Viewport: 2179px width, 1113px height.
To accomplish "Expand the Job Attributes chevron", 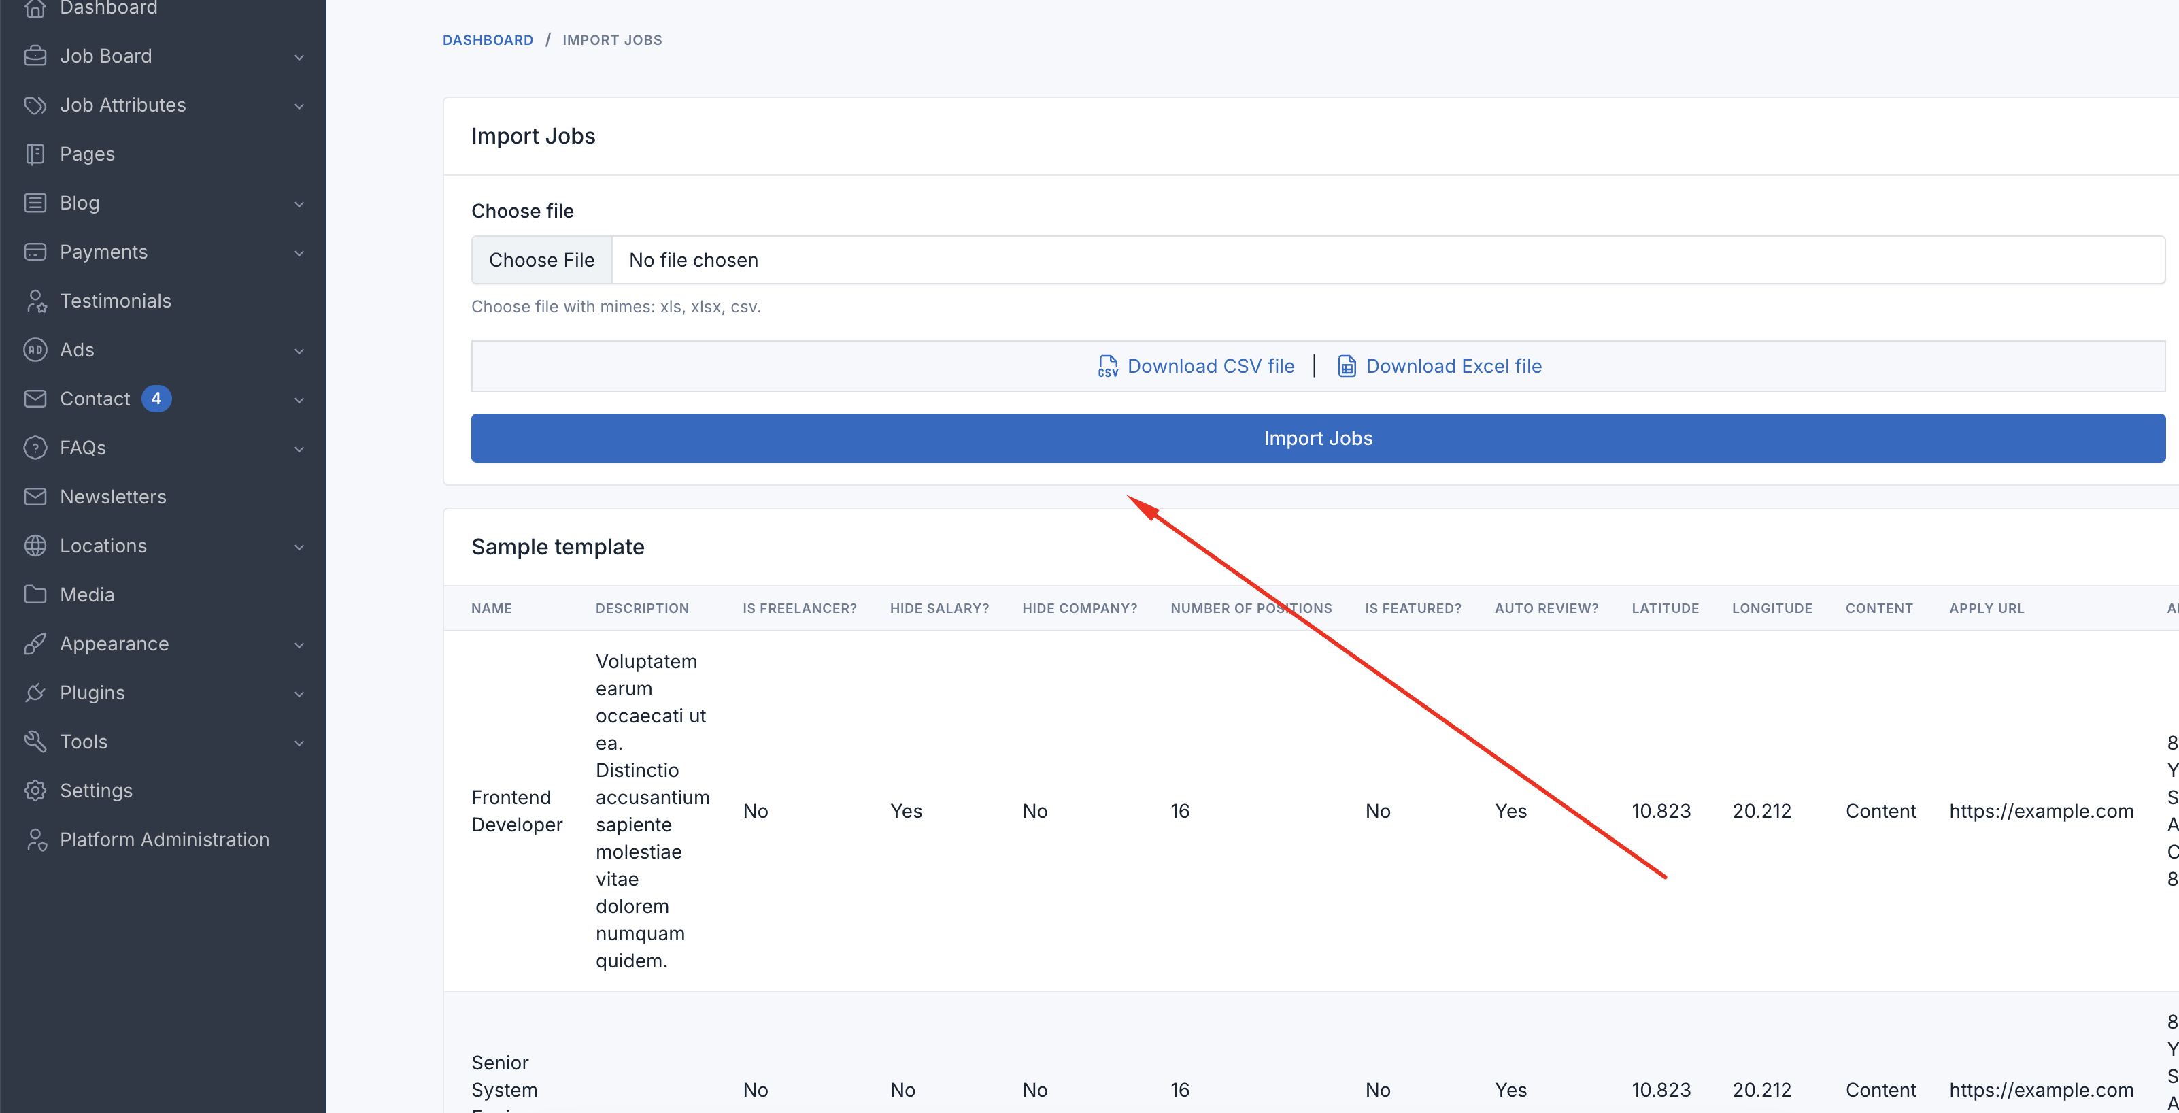I will [x=299, y=106].
